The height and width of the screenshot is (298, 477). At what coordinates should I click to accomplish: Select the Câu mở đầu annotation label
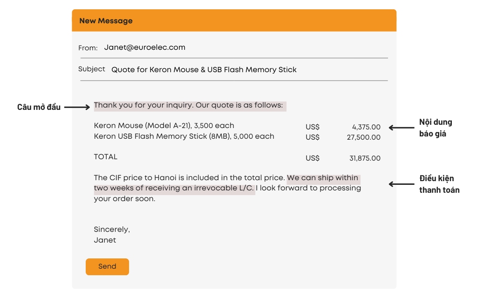39,107
